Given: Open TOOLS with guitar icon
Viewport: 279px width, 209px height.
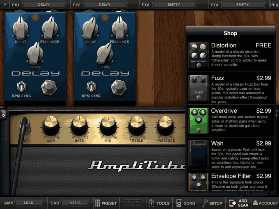Looking at the screenshot, I should 159,203.
